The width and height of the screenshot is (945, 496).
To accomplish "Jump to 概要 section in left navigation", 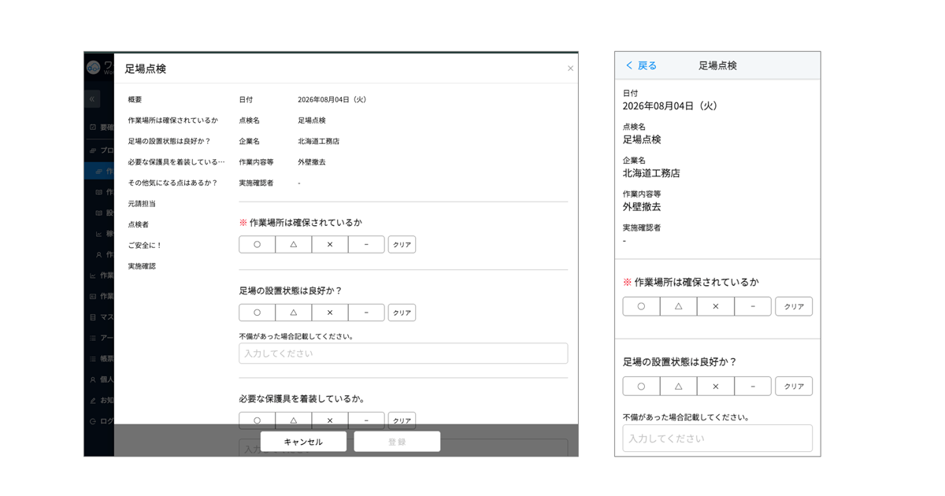I will click(x=135, y=100).
